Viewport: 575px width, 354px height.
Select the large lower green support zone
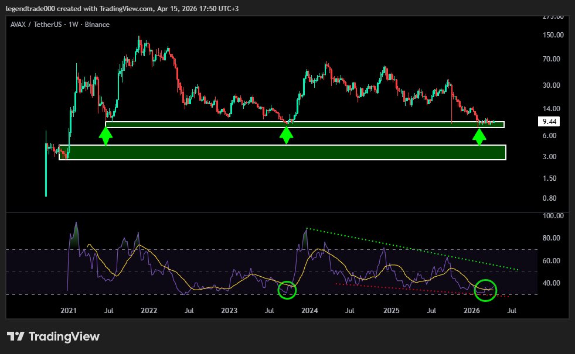[281, 152]
